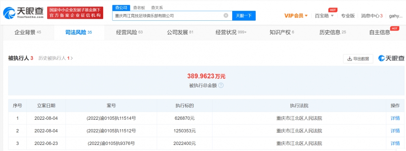Click the 天眼查 watermark logo at right
Image resolution: width=406 pixels, height=151 pixels.
(x=391, y=58)
